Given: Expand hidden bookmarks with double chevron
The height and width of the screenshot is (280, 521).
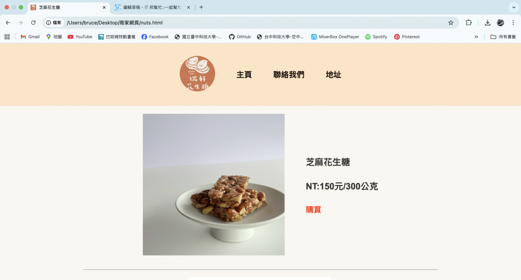Looking at the screenshot, I should click(x=476, y=37).
